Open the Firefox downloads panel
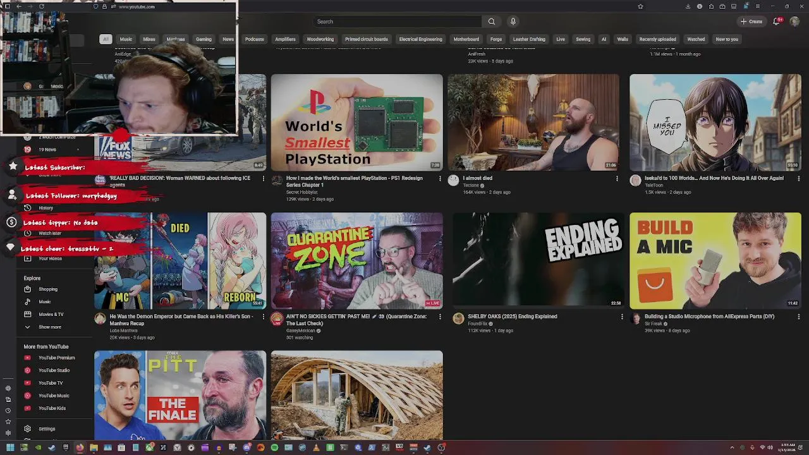Image resolution: width=809 pixels, height=455 pixels. point(688,6)
